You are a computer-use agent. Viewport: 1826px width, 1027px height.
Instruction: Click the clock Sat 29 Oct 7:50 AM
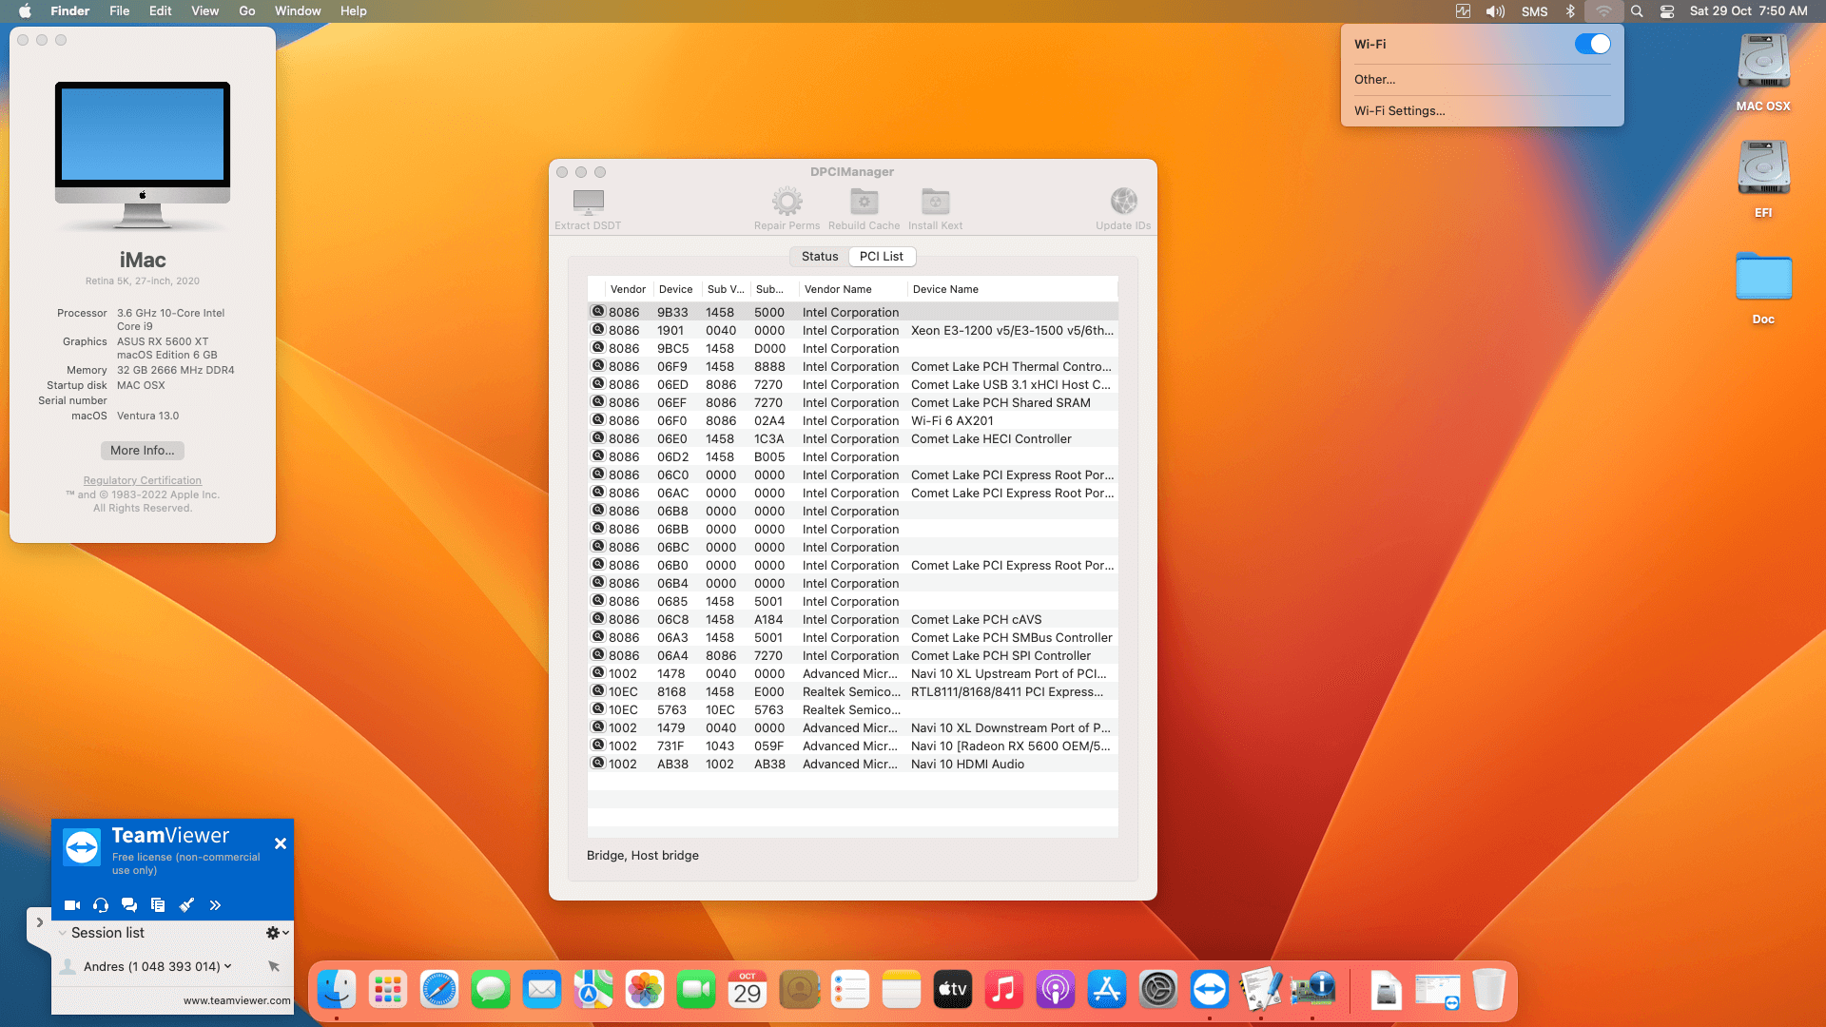point(1748,10)
